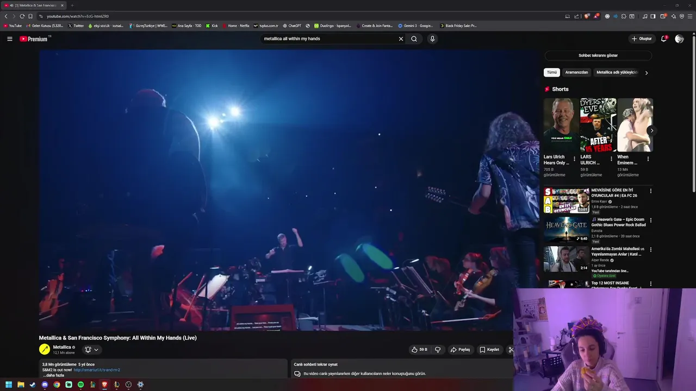Screen dimensions: 696x391
Task: Open the Twitter bookmark
Action: pyautogui.click(x=76, y=26)
